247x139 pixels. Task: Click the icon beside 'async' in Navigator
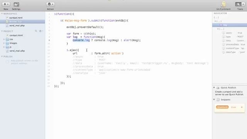[223, 33]
